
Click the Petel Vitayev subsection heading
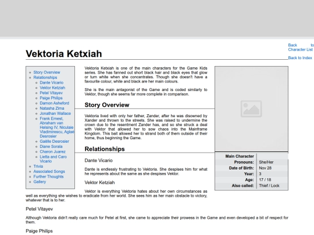pos(40,209)
